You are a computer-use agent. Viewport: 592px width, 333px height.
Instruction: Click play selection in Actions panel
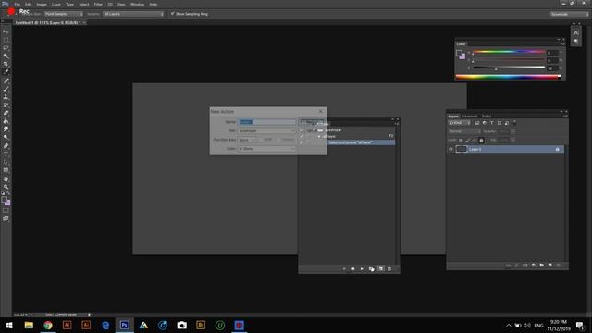362,269
